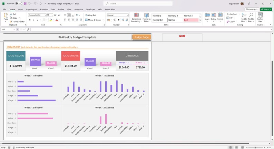Switch to Page Break Preview in status bar
The width and height of the screenshot is (274, 149).
(x=242, y=147)
